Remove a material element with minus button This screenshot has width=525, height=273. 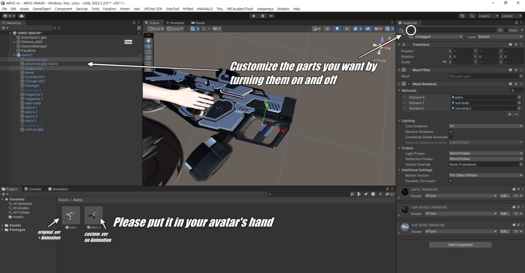tap(517, 114)
